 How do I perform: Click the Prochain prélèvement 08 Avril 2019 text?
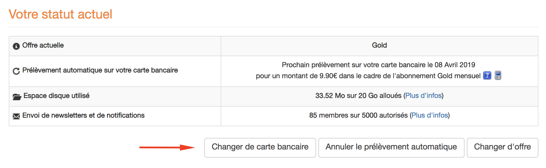[378, 65]
